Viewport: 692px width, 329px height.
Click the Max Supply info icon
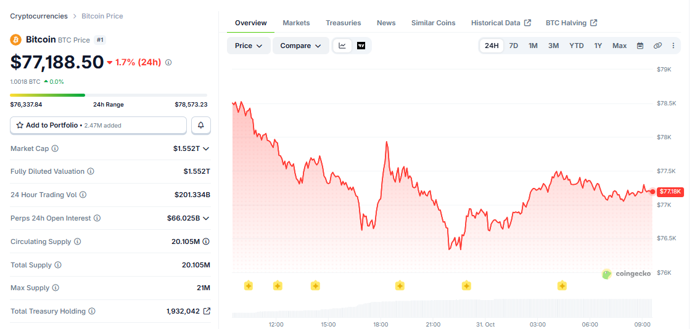coord(56,288)
